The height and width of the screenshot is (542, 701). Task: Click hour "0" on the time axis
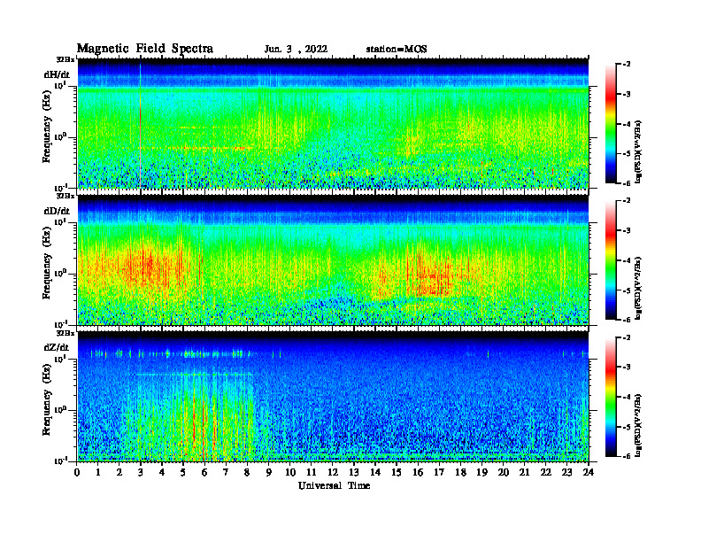(x=77, y=472)
